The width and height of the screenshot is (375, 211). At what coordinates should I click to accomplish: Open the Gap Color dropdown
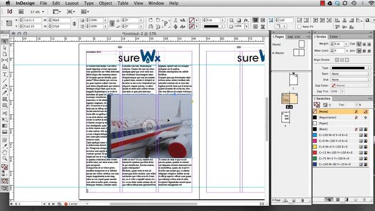point(350,86)
